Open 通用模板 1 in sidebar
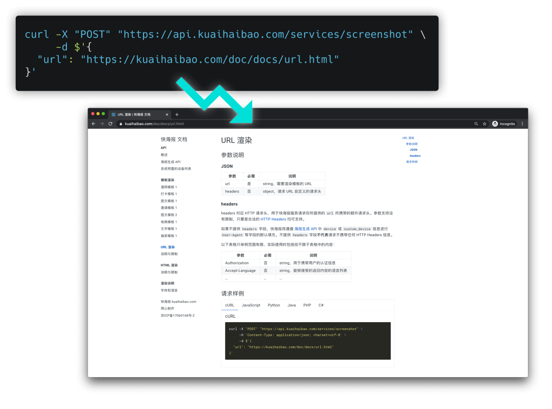Image resolution: width=552 pixels, height=409 pixels. coord(169,187)
